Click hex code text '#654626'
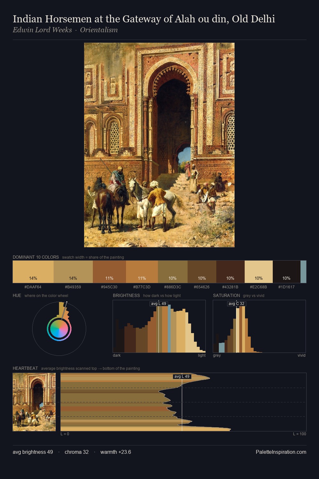 (202, 287)
